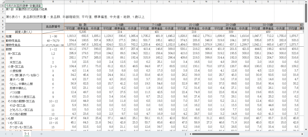Select the 穀類 category cell
308x137 pixels.
point(24,49)
